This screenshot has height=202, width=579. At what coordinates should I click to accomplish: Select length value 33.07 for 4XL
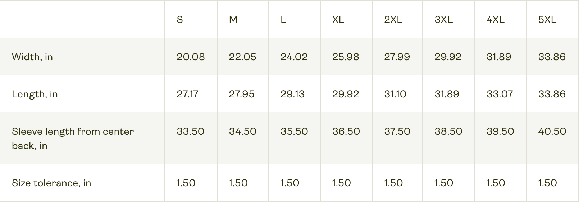500,94
